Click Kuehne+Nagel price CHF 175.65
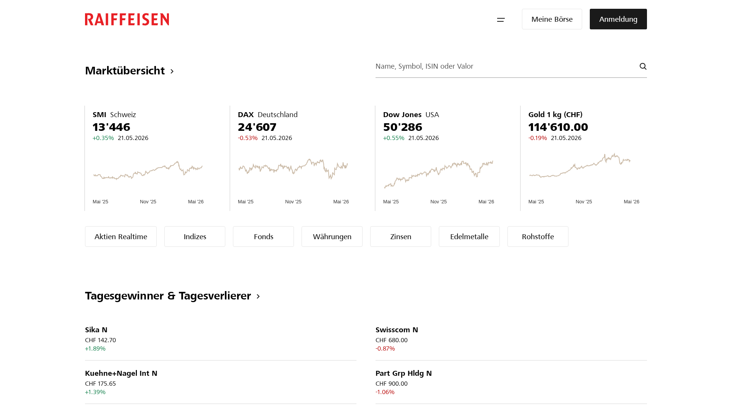732x412 pixels. point(100,384)
